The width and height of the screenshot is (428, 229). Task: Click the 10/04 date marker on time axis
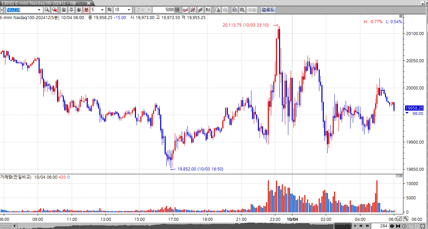(292, 219)
